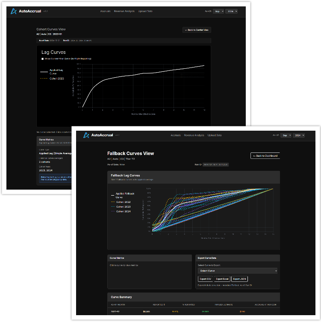Open the 2024 year dropdown in Cohort window
The height and width of the screenshot is (322, 321).
pos(231,11)
